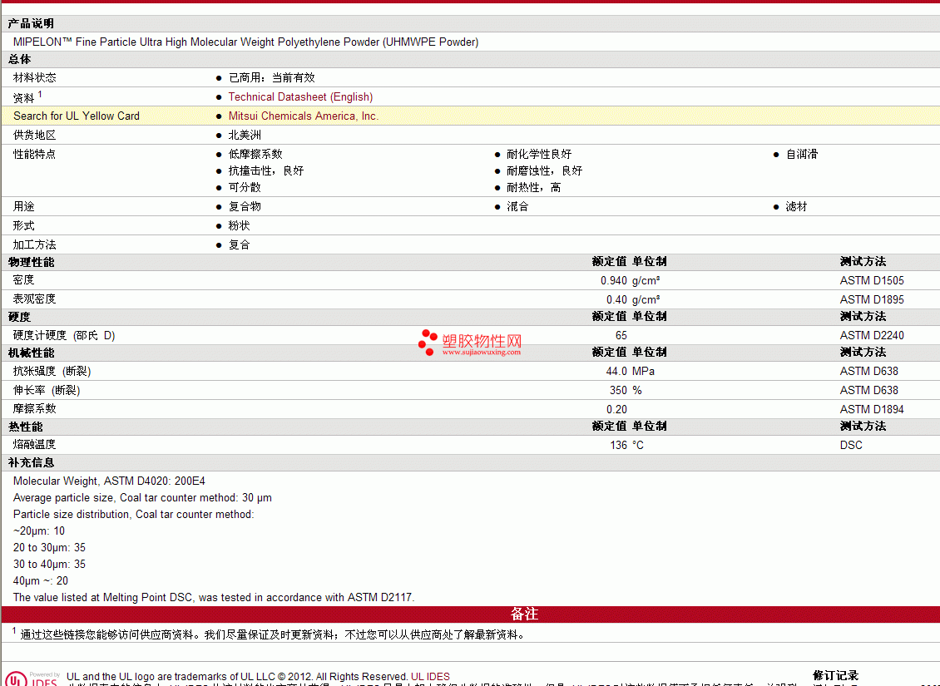
Task: Click the '40µm ~: 20' line
Action: click(x=41, y=581)
